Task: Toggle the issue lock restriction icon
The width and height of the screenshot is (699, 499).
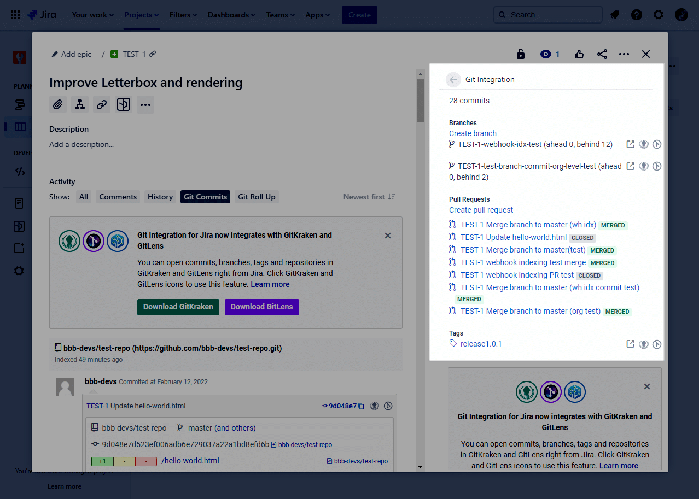Action: 521,54
